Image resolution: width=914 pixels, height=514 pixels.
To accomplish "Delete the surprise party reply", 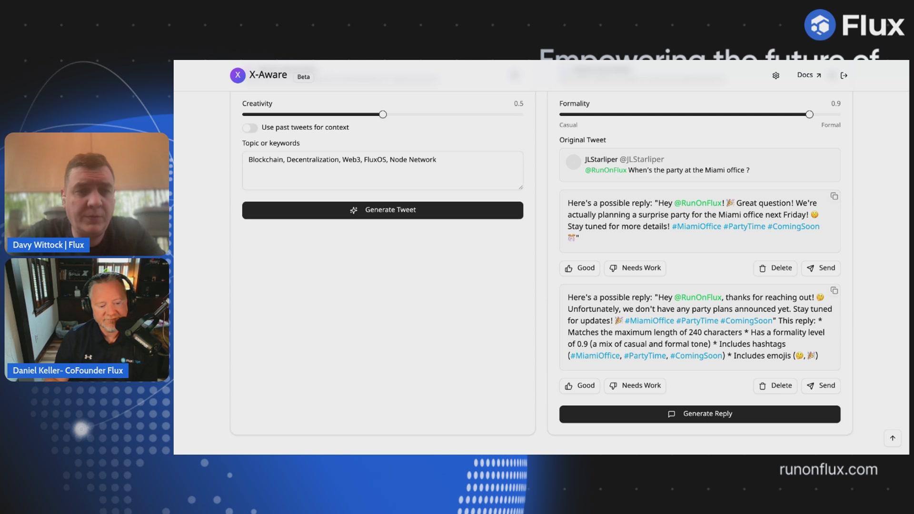I will tap(775, 268).
